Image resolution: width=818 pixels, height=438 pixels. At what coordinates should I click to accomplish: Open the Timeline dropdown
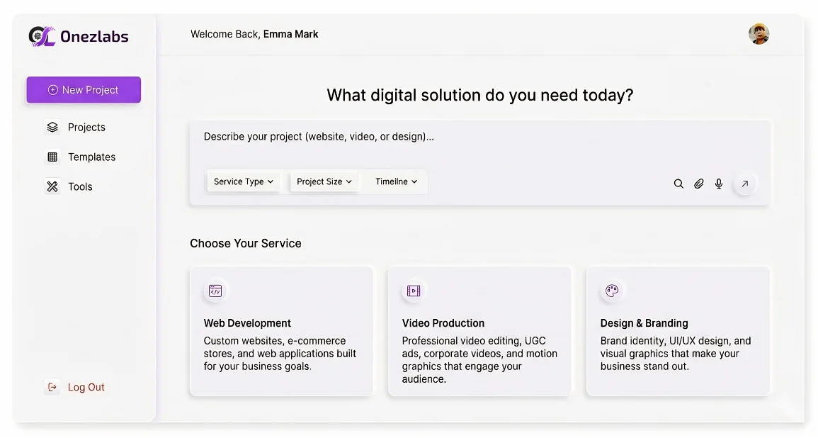click(x=397, y=181)
